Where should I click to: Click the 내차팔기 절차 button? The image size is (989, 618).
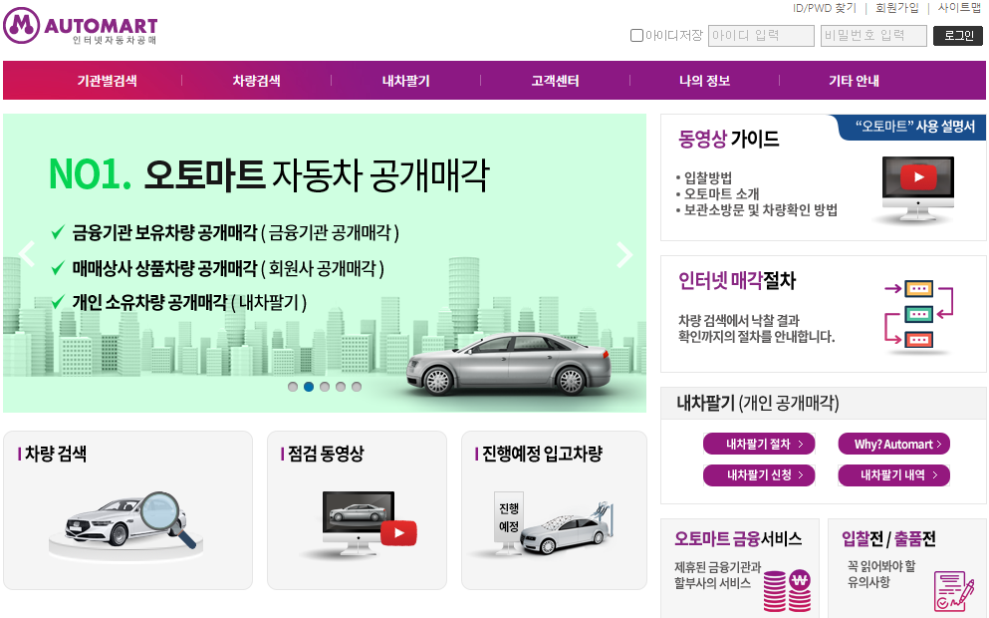pos(759,444)
